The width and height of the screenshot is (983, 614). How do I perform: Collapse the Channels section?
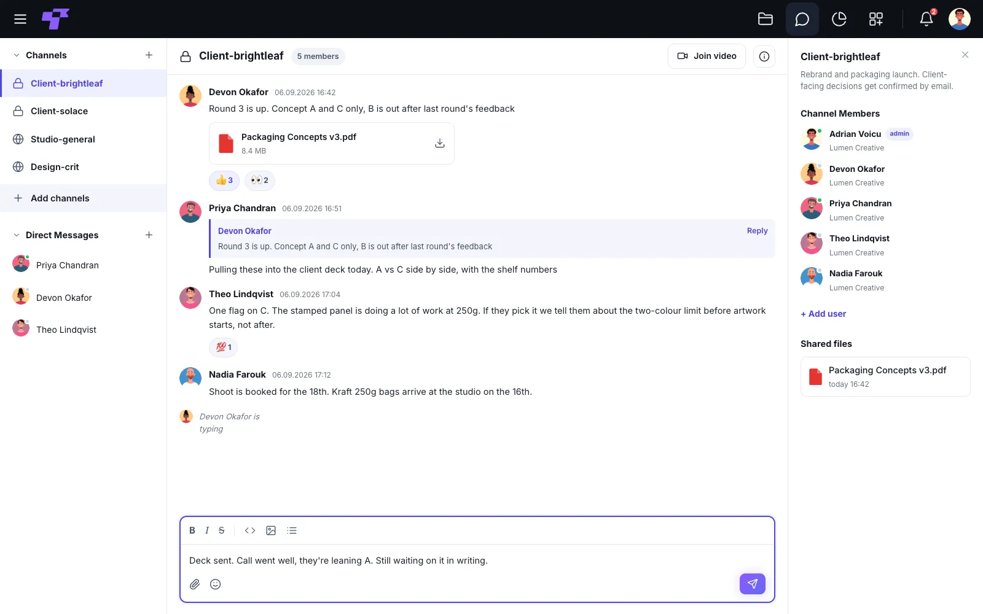coord(17,55)
